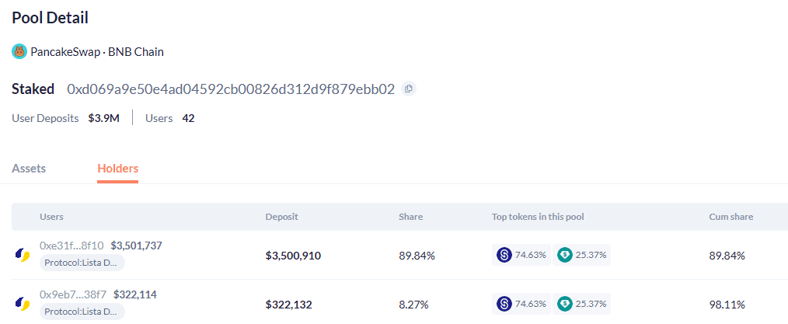Open holder address 0x9eb7...38f7

(73, 294)
